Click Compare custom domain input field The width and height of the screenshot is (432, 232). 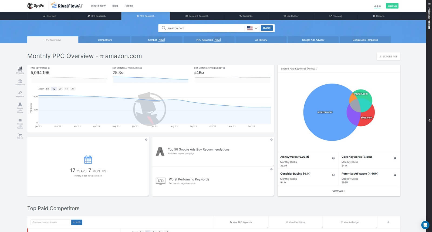(51, 222)
